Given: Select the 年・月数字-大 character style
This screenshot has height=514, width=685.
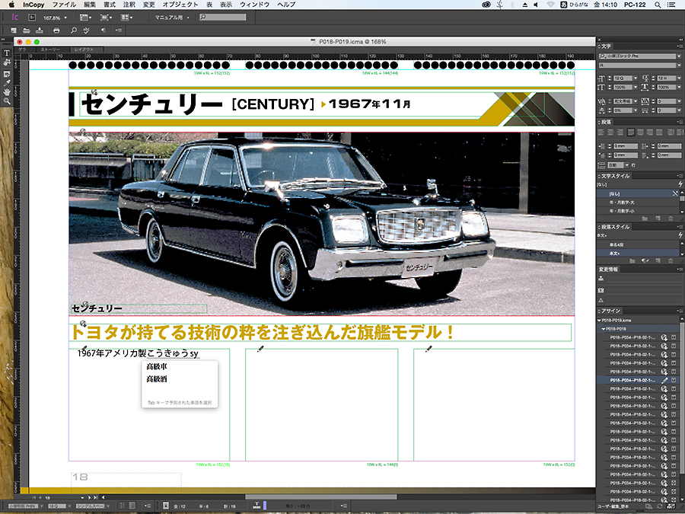Looking at the screenshot, I should point(639,203).
